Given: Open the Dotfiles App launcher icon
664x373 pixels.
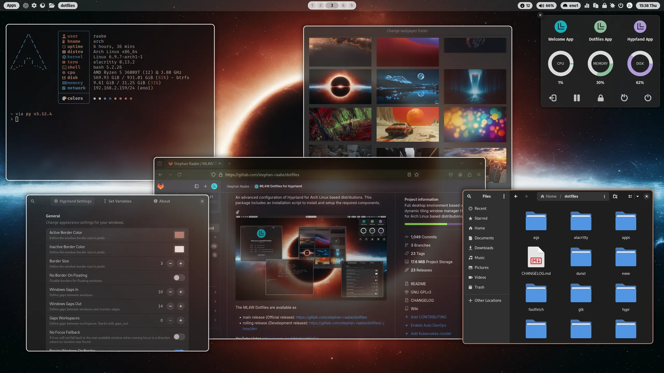Looking at the screenshot, I should tap(600, 27).
